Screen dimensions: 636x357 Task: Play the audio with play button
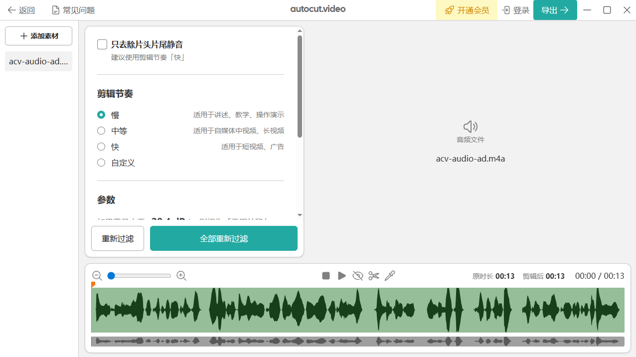coord(342,276)
